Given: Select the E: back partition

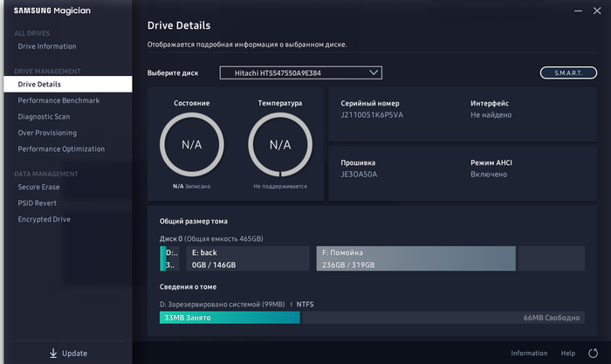Looking at the screenshot, I should pyautogui.click(x=247, y=258).
